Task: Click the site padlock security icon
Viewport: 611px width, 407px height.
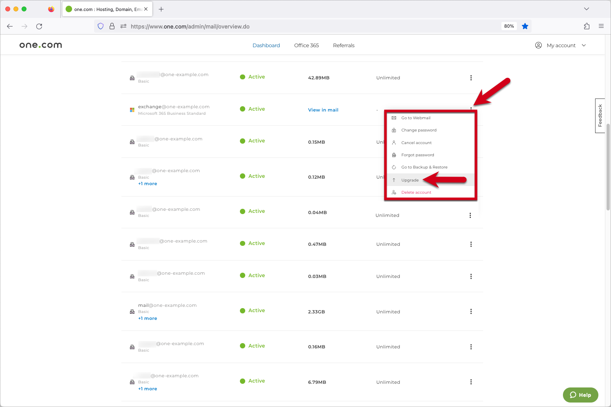Action: [112, 26]
